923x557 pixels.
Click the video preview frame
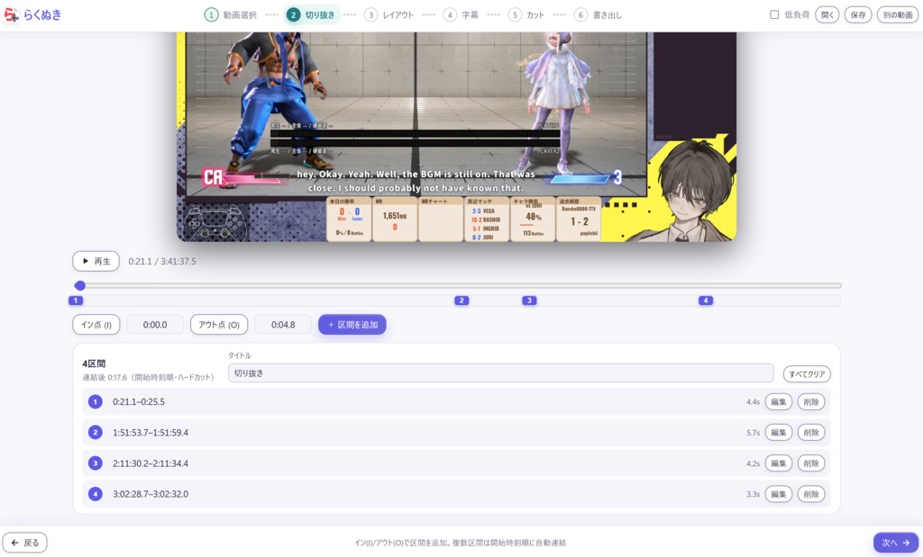(x=456, y=136)
